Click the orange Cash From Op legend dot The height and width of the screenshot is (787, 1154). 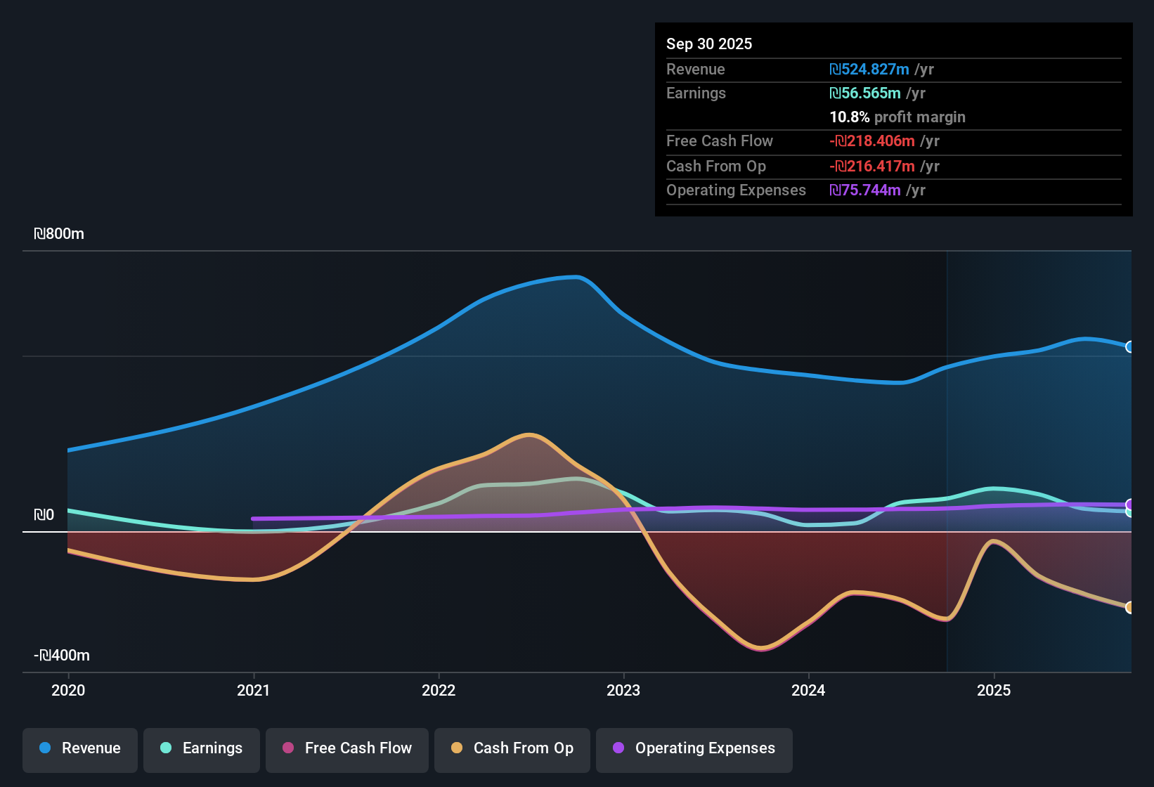(x=456, y=748)
